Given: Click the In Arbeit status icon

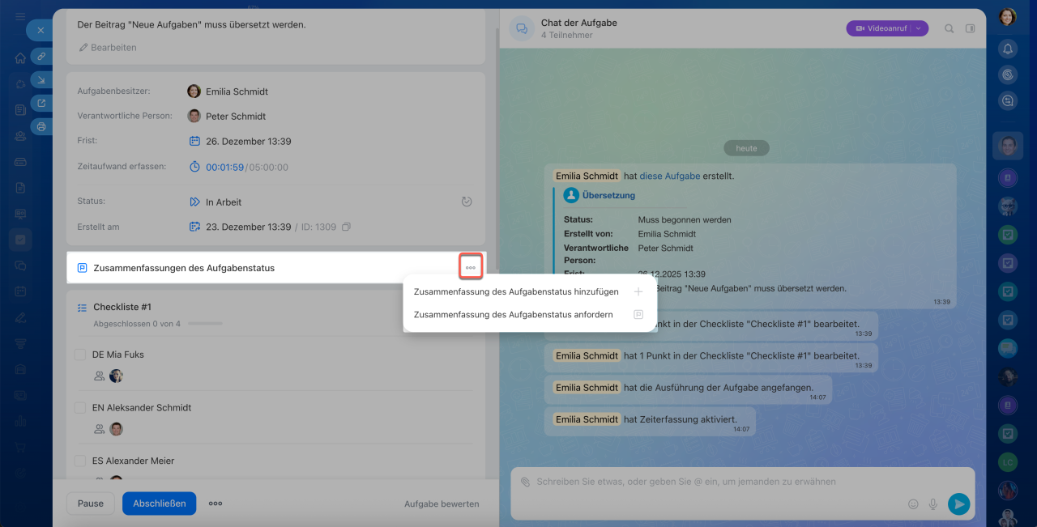Looking at the screenshot, I should point(194,202).
